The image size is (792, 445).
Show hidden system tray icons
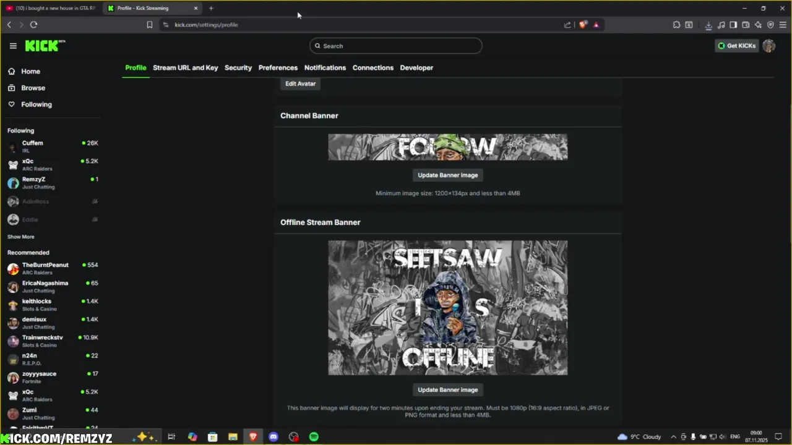[673, 437]
